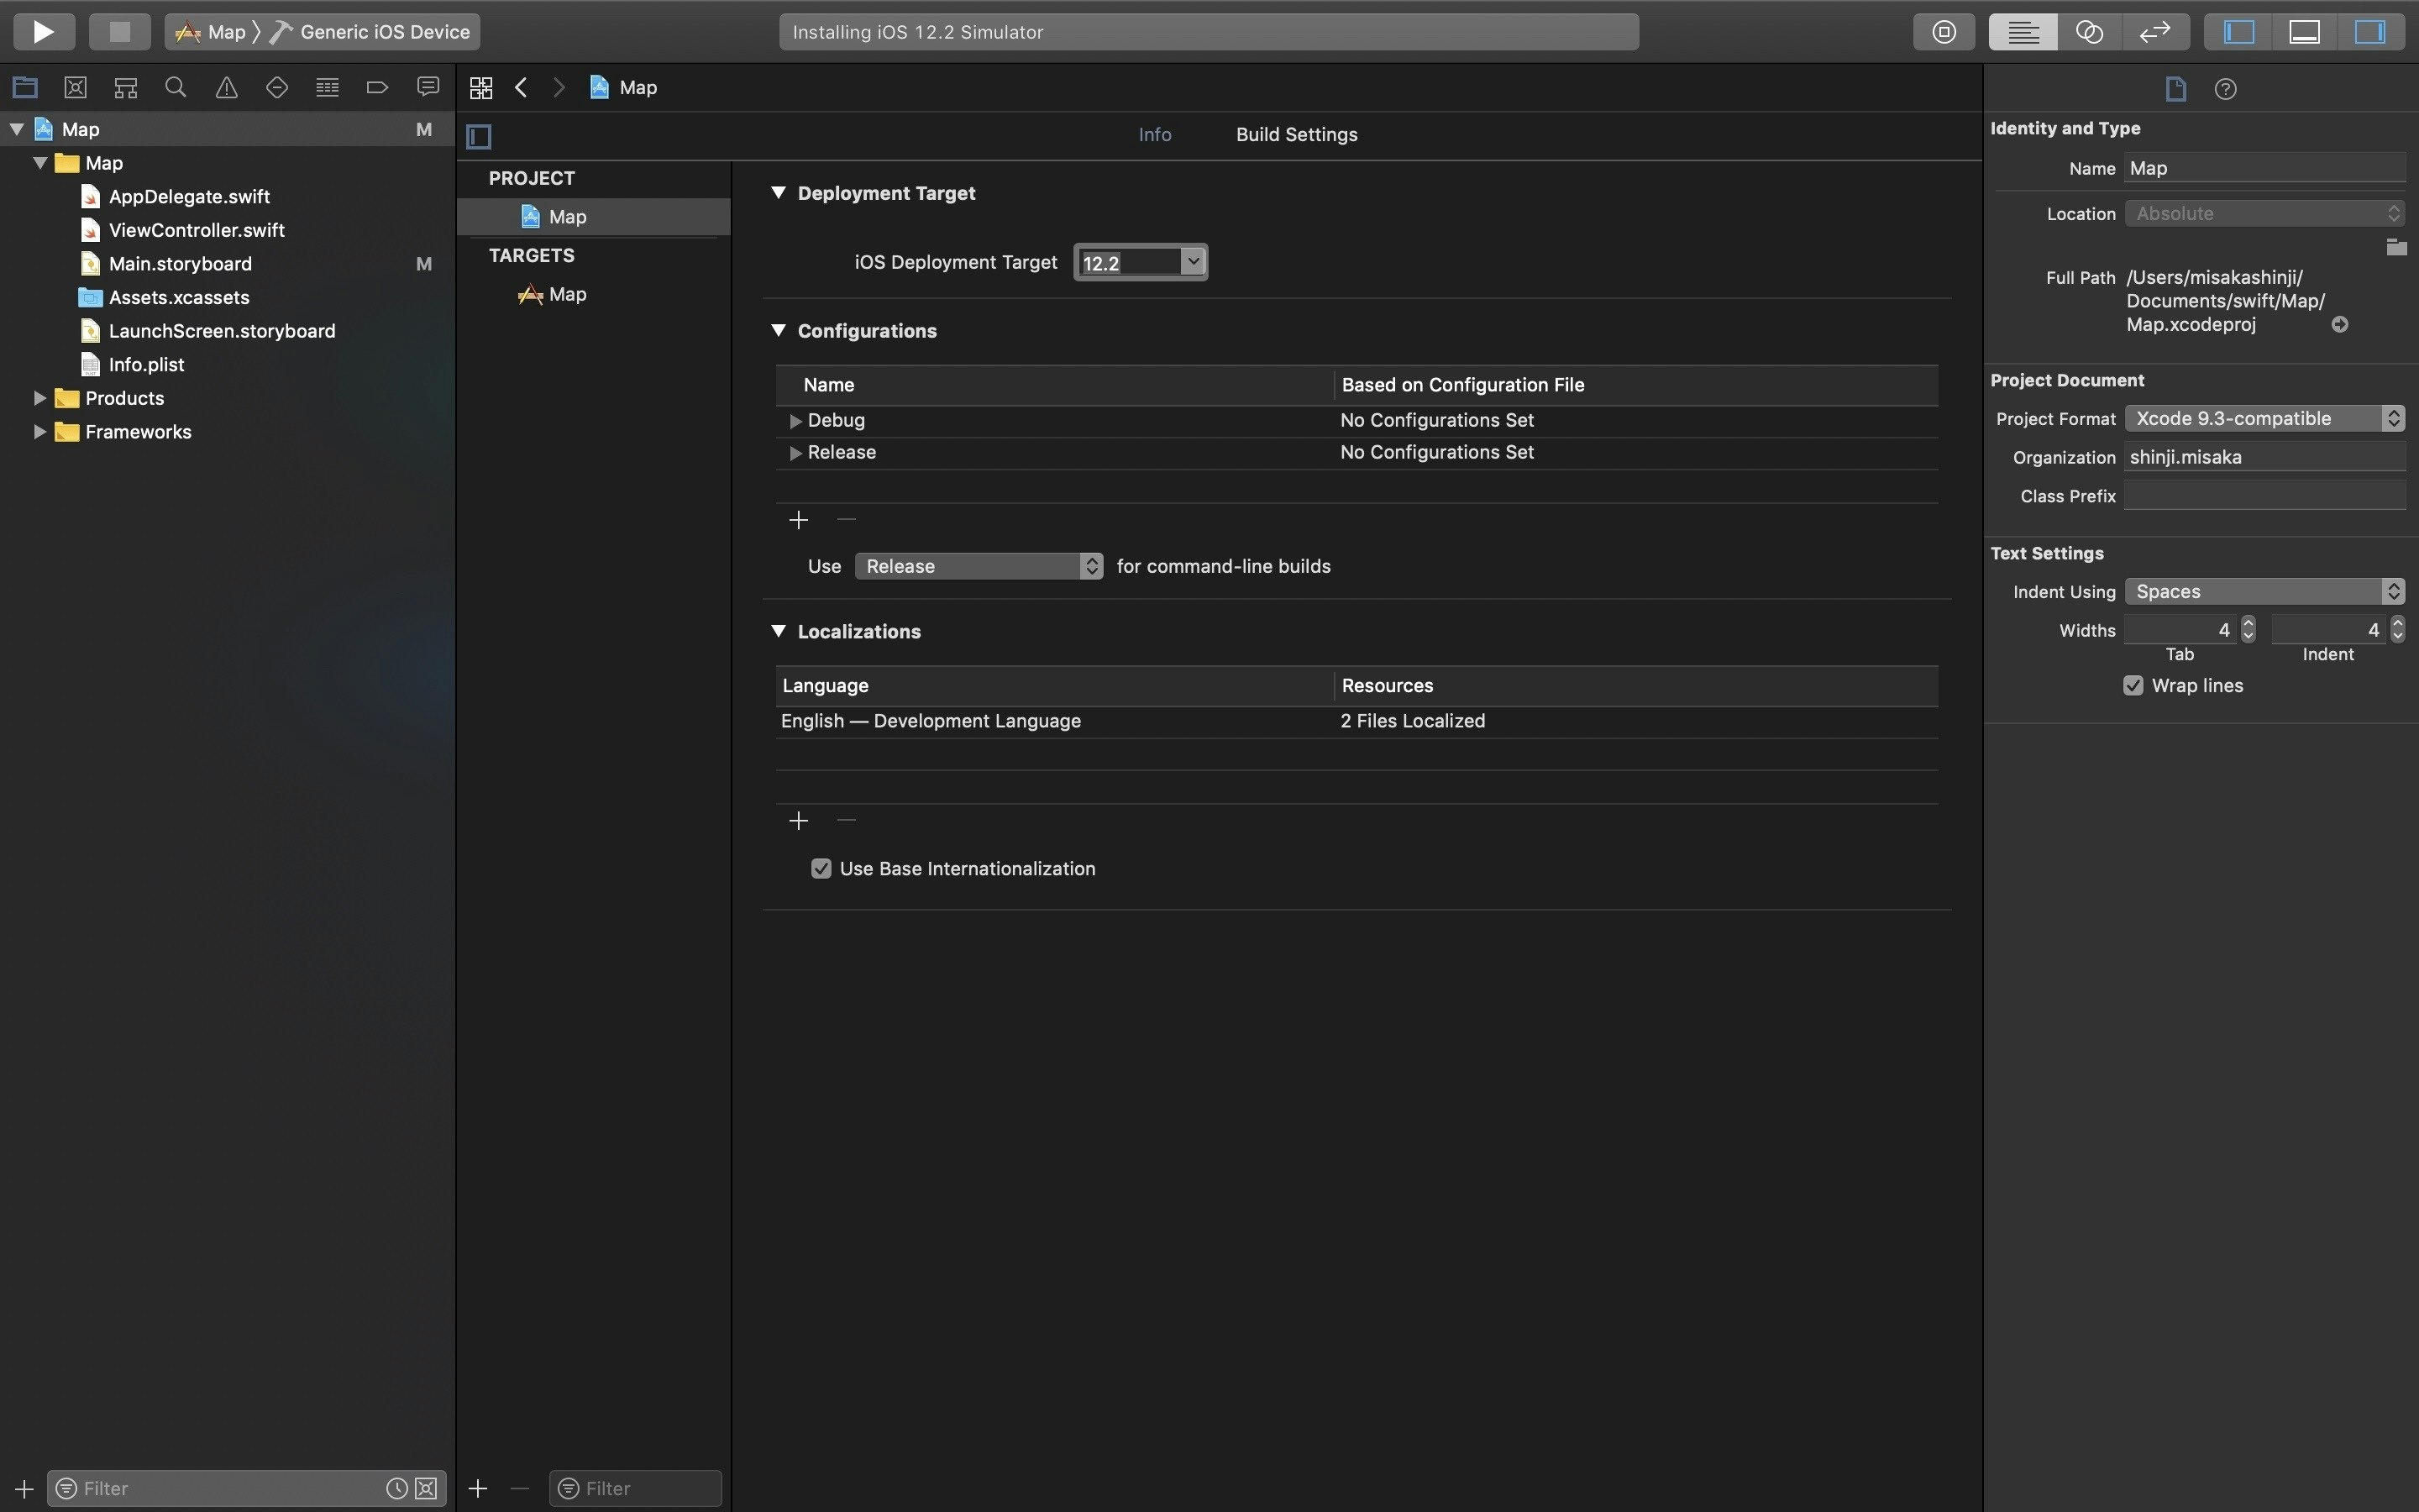Toggle Use Base Internationalization checkbox
2419x1512 pixels.
pyautogui.click(x=821, y=868)
